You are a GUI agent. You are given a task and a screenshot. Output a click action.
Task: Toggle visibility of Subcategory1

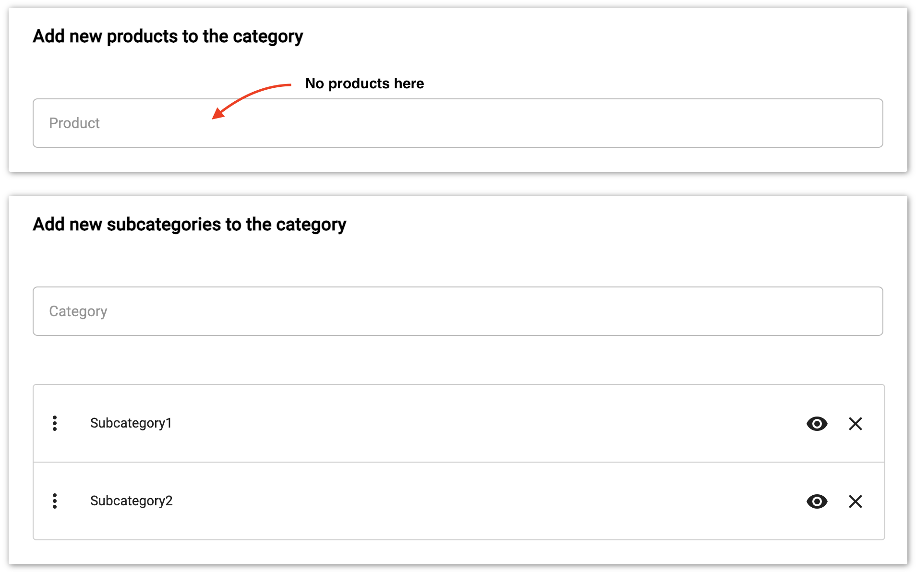click(817, 424)
